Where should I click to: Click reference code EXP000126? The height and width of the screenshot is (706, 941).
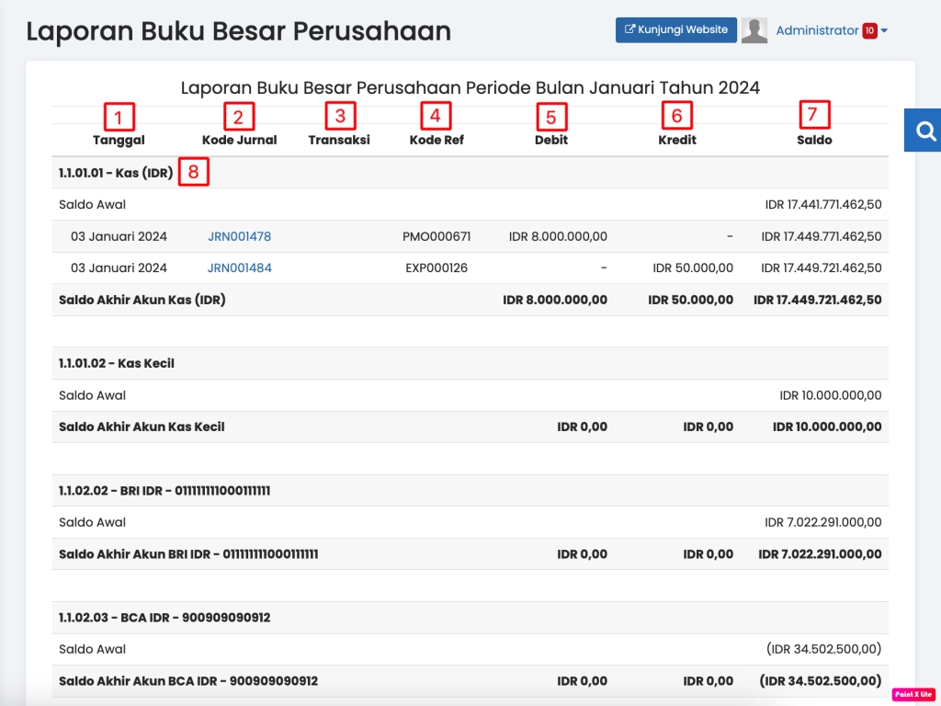436,268
